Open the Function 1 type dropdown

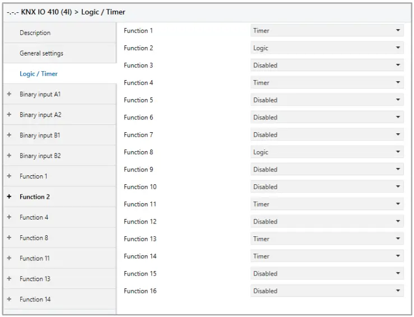pyautogui.click(x=327, y=31)
